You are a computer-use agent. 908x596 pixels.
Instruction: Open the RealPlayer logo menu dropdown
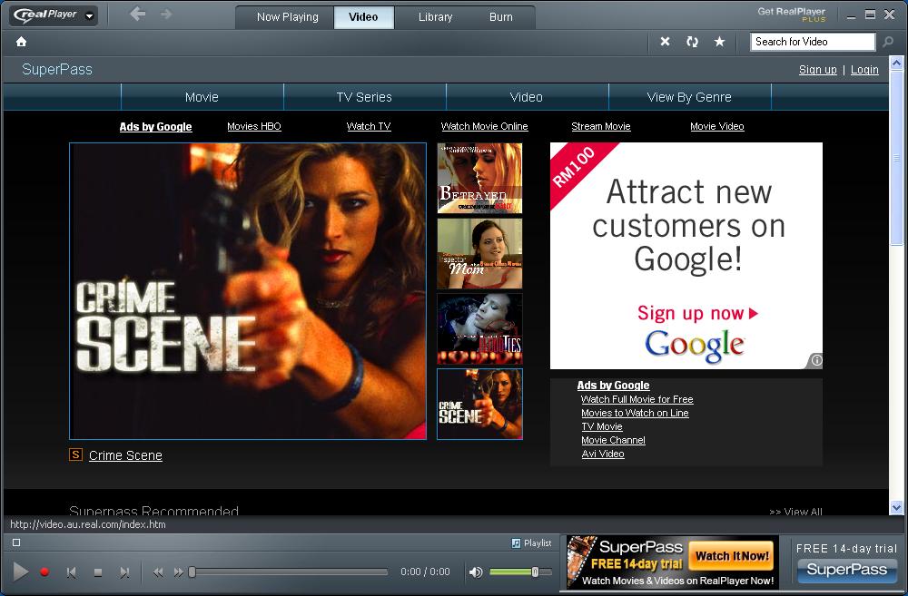tap(54, 15)
